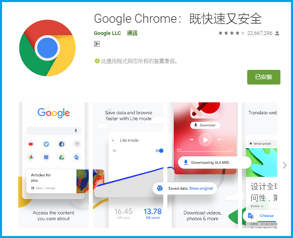This screenshot has height=238, width=293.
Task: Toggle the Lite mode On switch
Action: tap(160, 151)
